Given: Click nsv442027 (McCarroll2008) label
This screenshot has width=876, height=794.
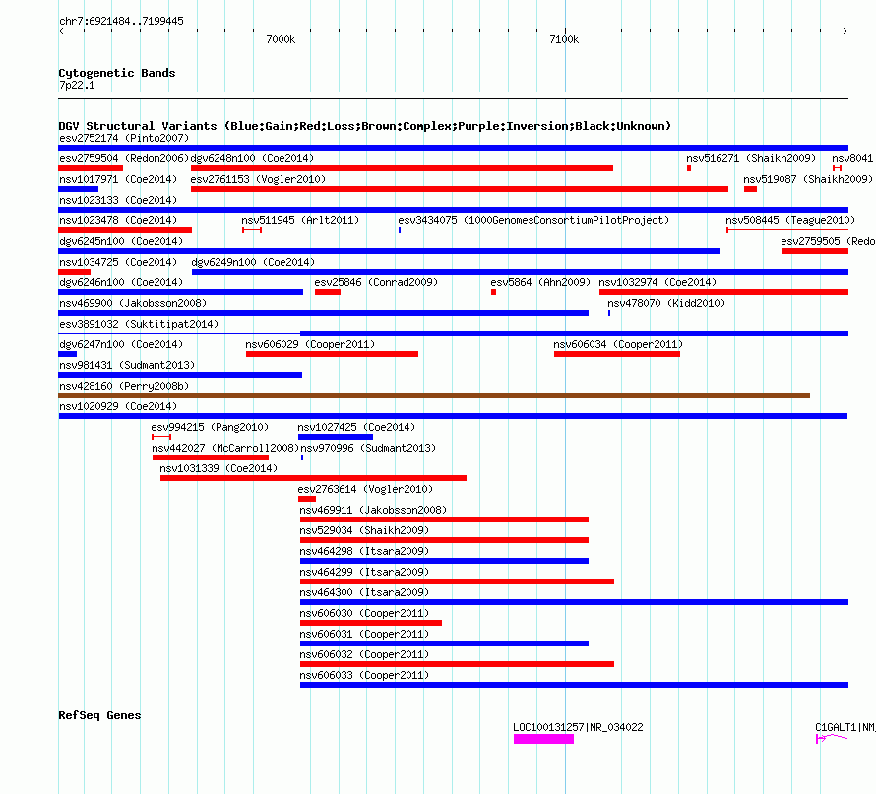Looking at the screenshot, I should (x=225, y=448).
